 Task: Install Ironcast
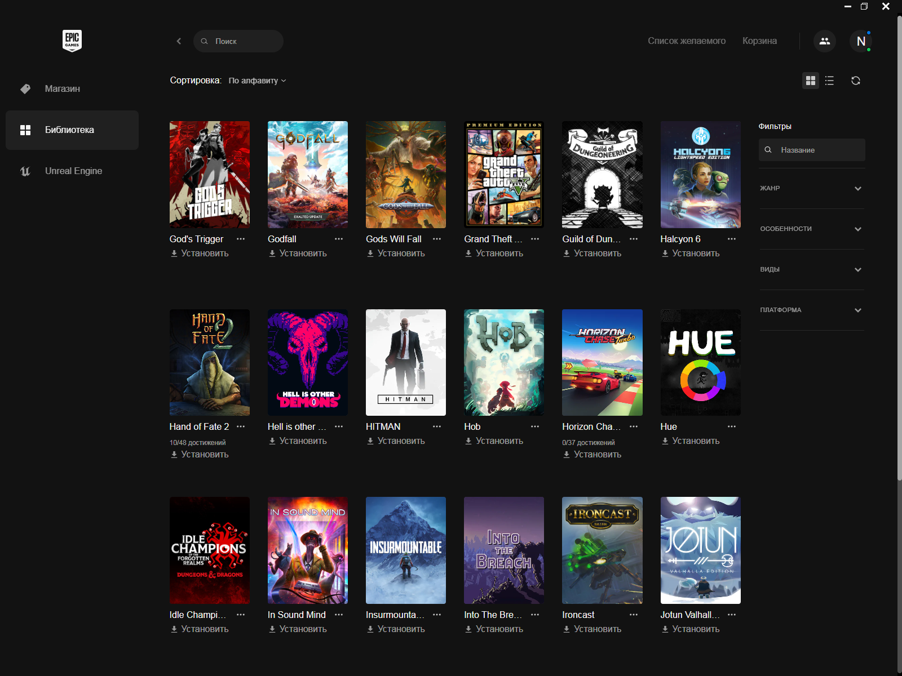tap(592, 629)
